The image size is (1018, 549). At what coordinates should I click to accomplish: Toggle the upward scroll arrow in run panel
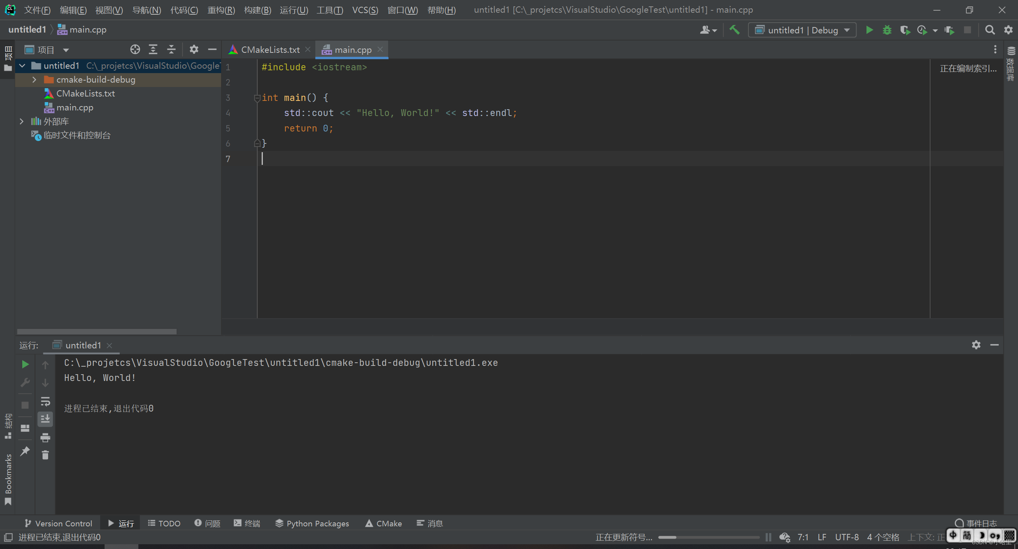(x=45, y=364)
